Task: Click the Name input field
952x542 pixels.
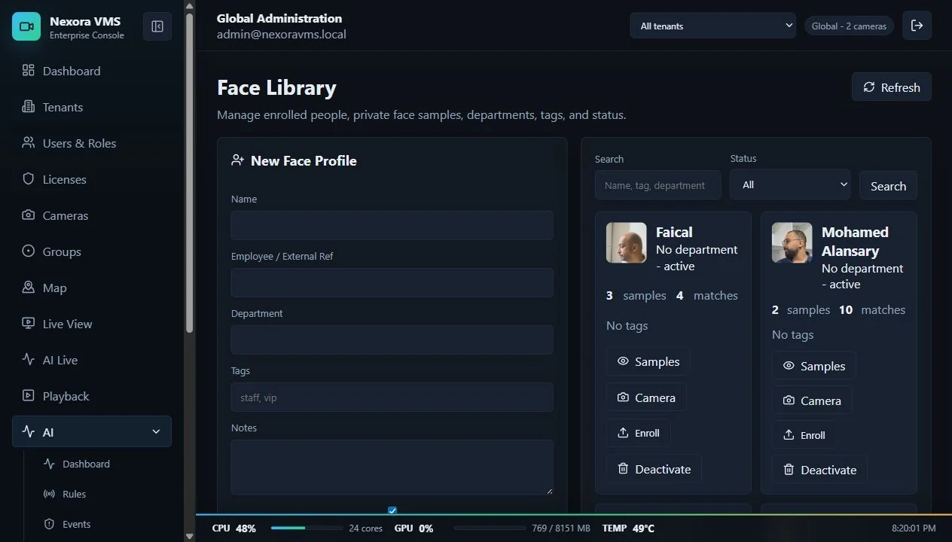Action: tap(392, 225)
